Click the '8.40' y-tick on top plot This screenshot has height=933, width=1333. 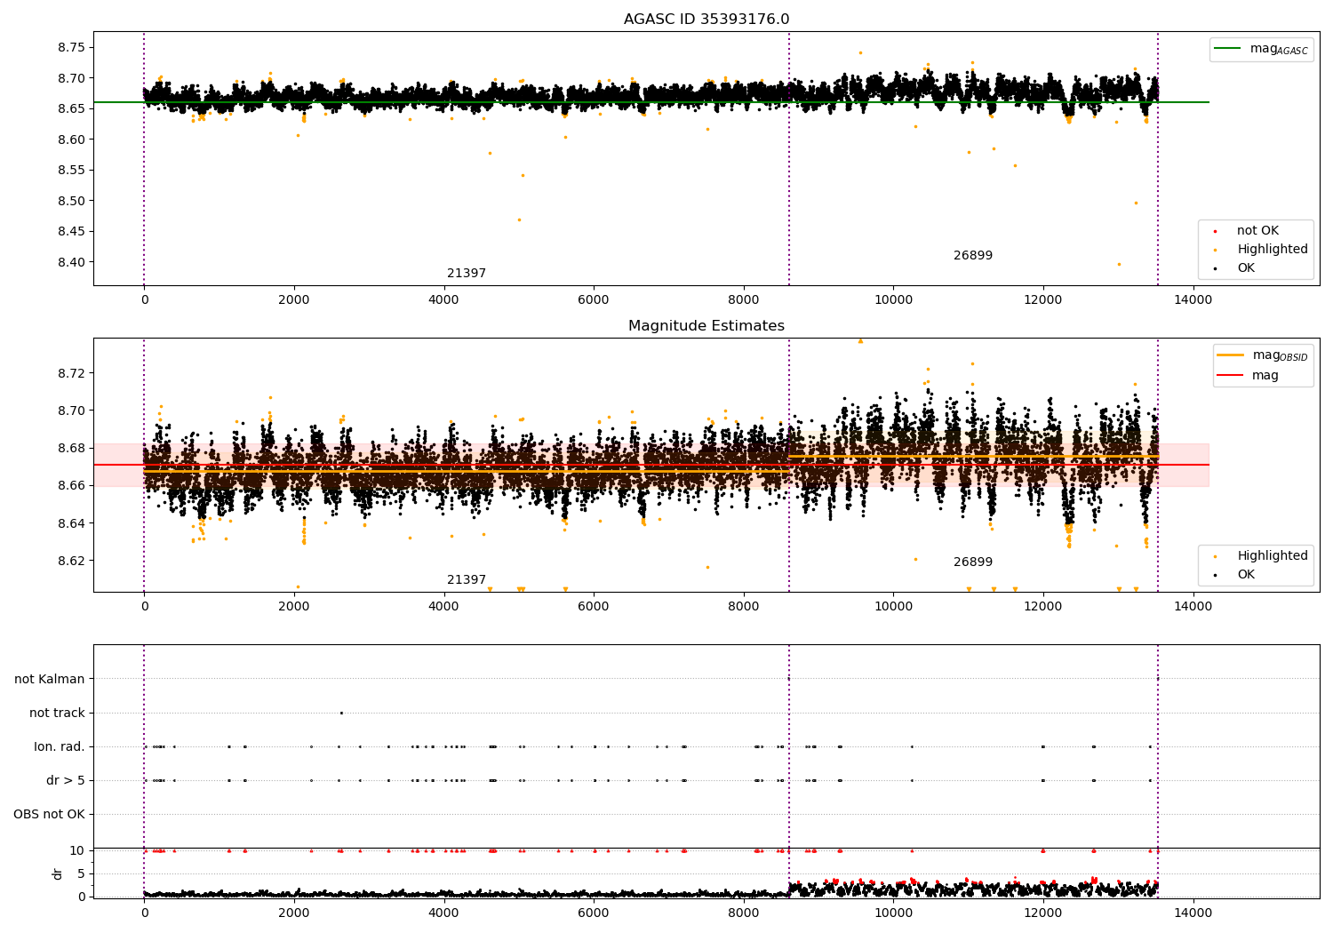pyautogui.click(x=71, y=262)
